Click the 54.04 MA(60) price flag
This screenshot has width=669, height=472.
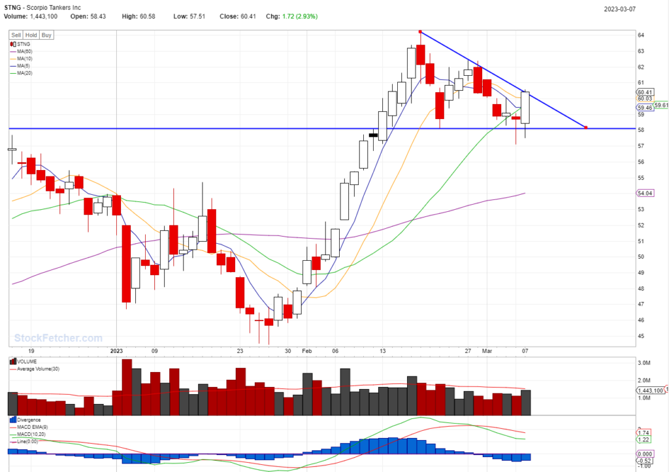645,194
